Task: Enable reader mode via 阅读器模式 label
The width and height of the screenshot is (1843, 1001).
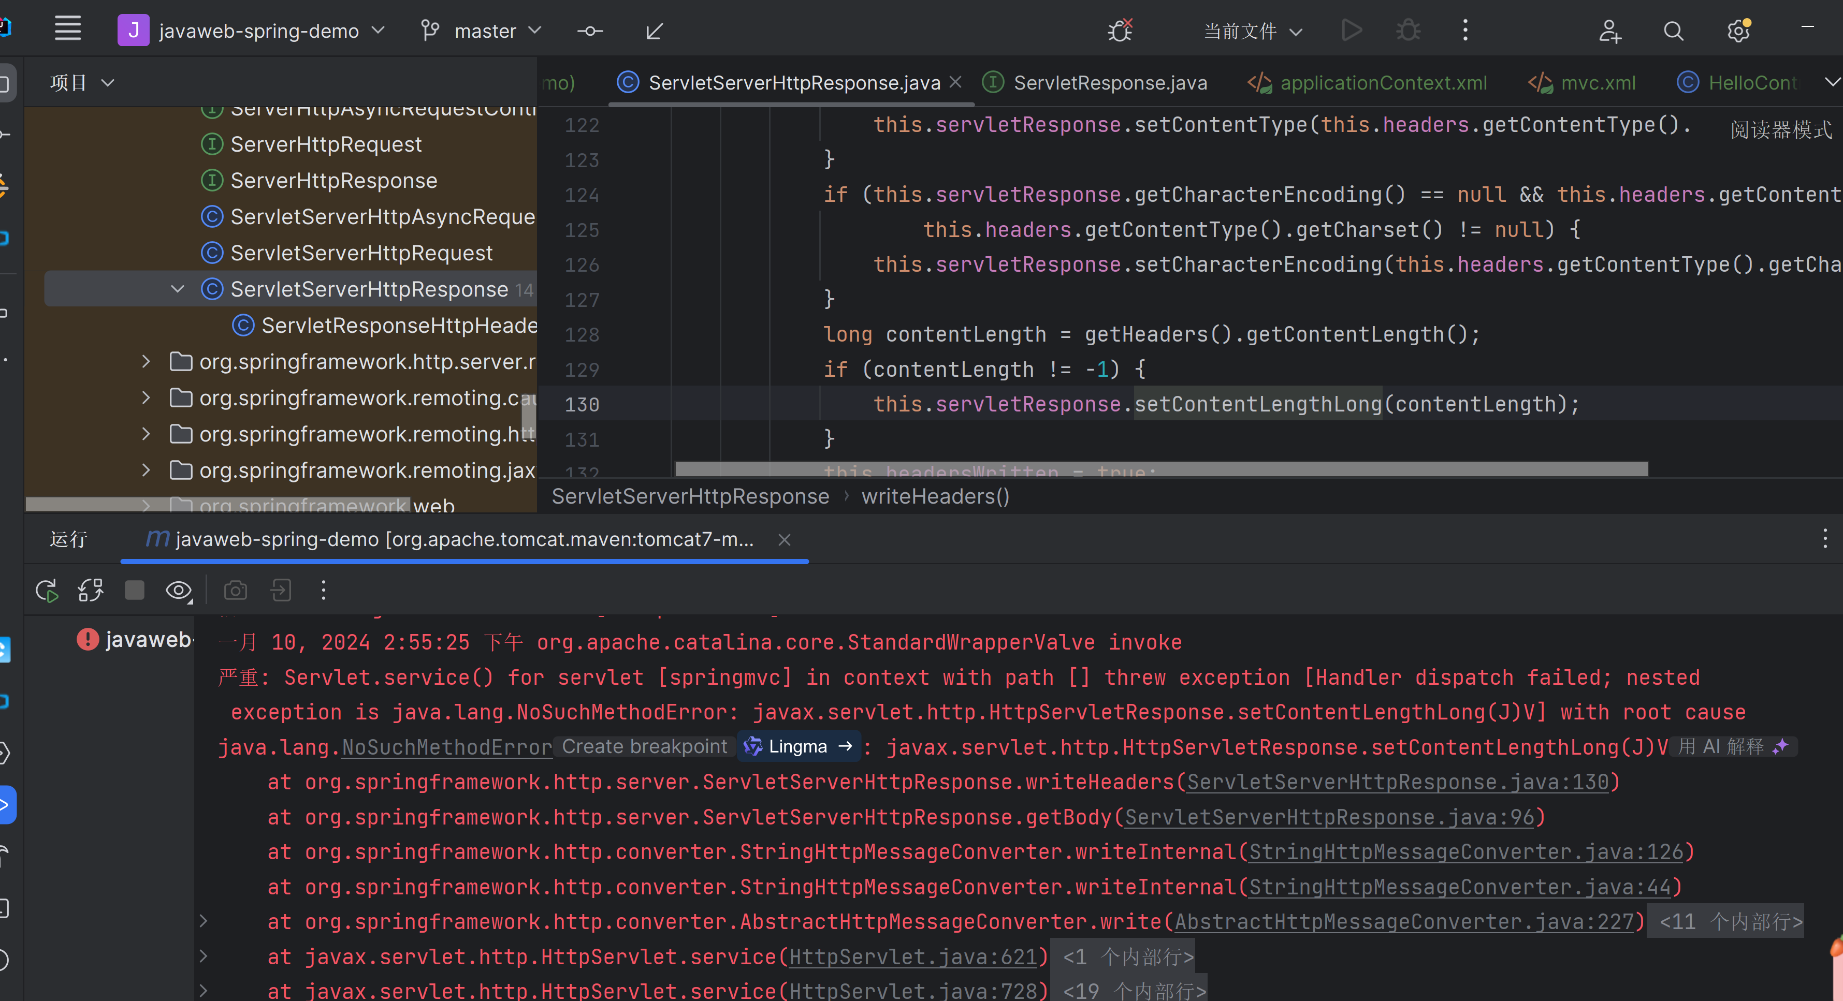Action: coord(1781,129)
